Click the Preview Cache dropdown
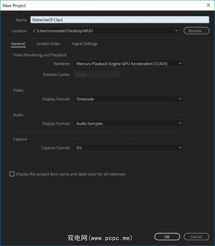 tap(97, 75)
